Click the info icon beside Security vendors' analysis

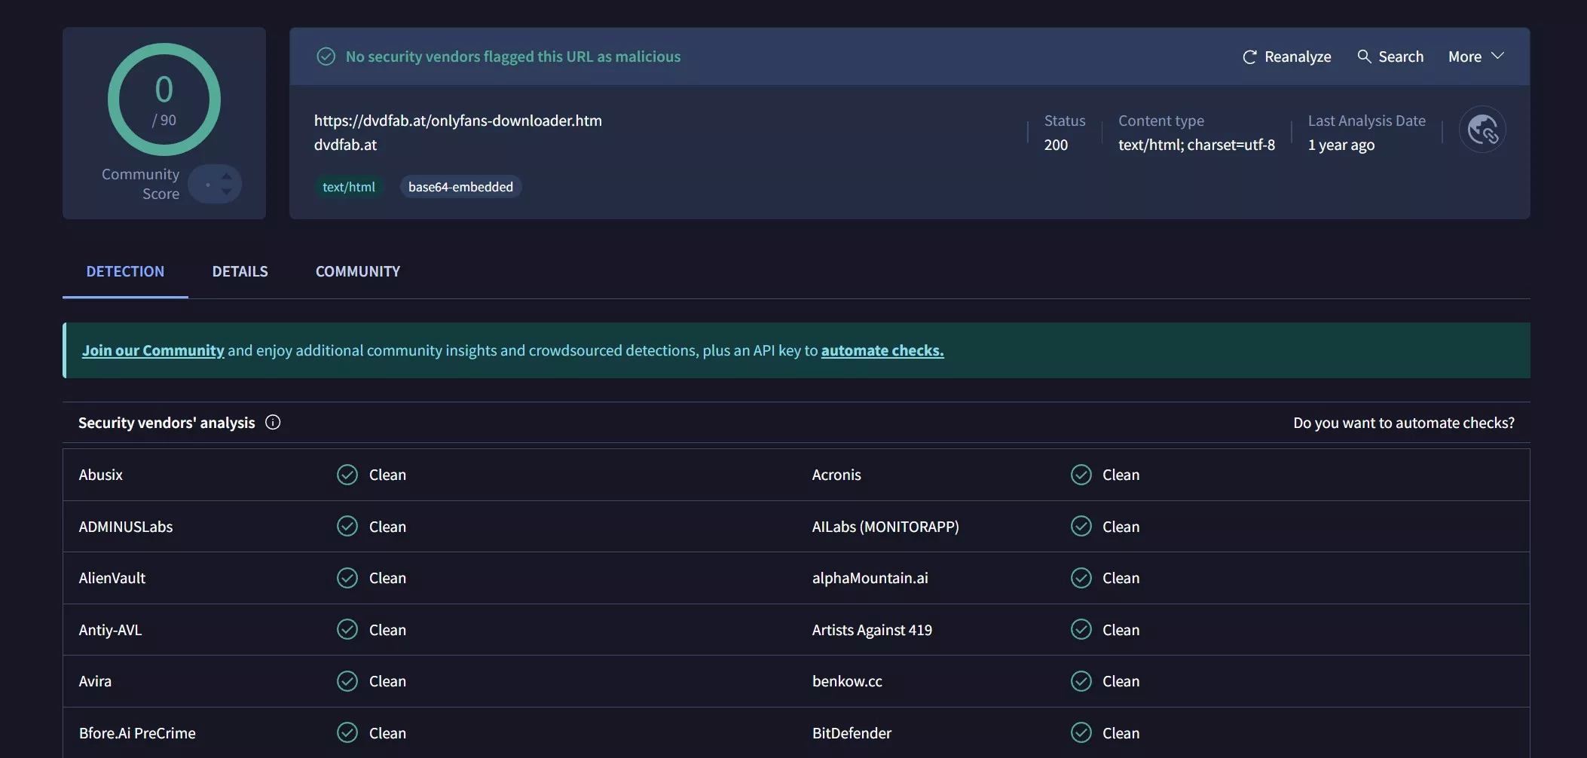(x=273, y=423)
